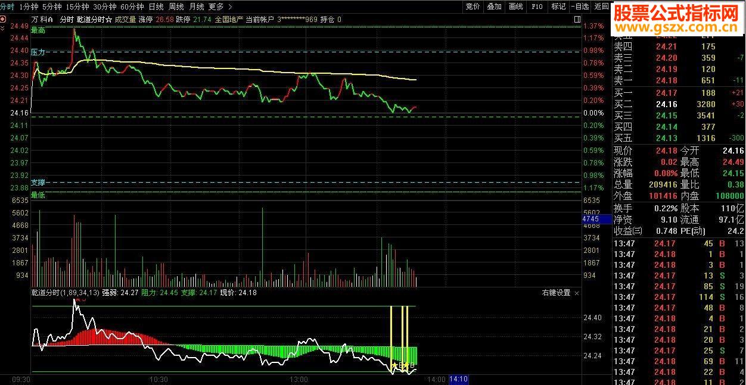The width and height of the screenshot is (746, 385).
Task: Click the 叠加 overlay button
Action: (494, 7)
